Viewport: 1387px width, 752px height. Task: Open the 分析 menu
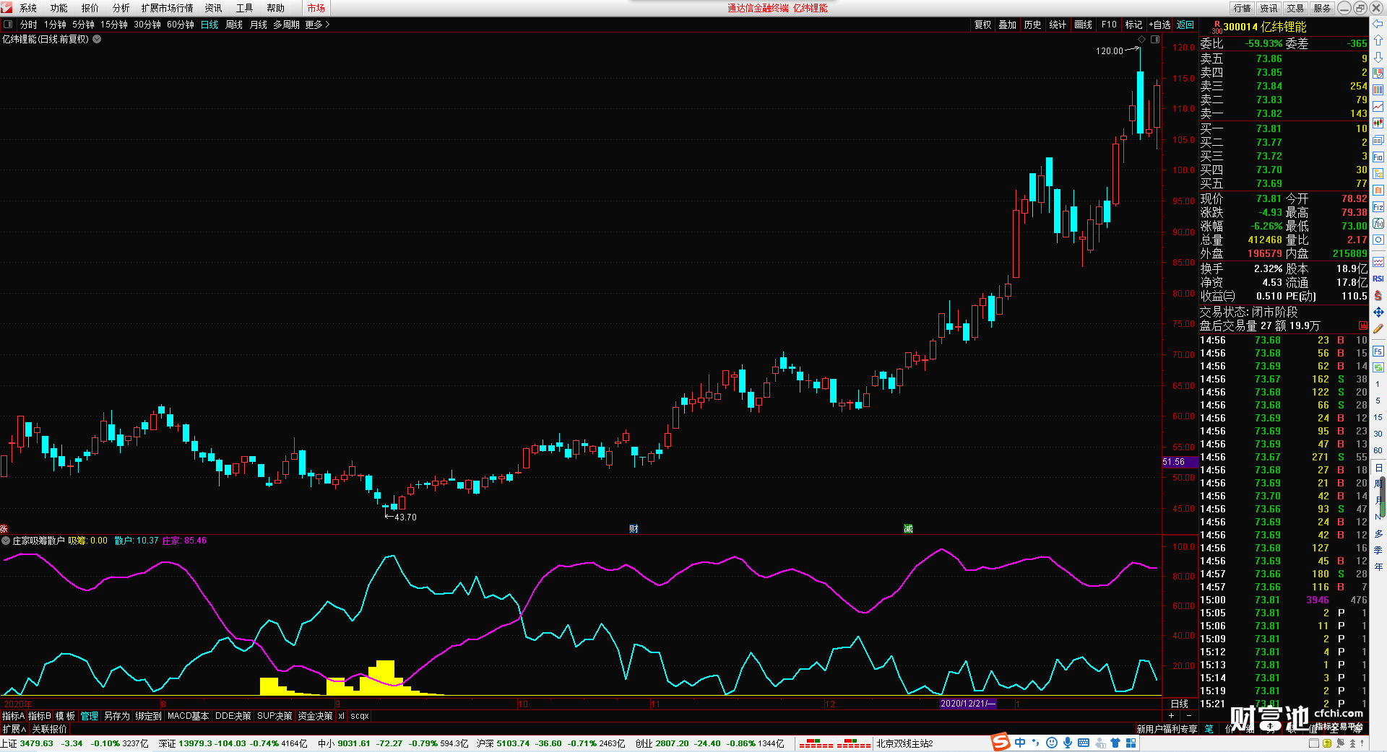point(121,8)
